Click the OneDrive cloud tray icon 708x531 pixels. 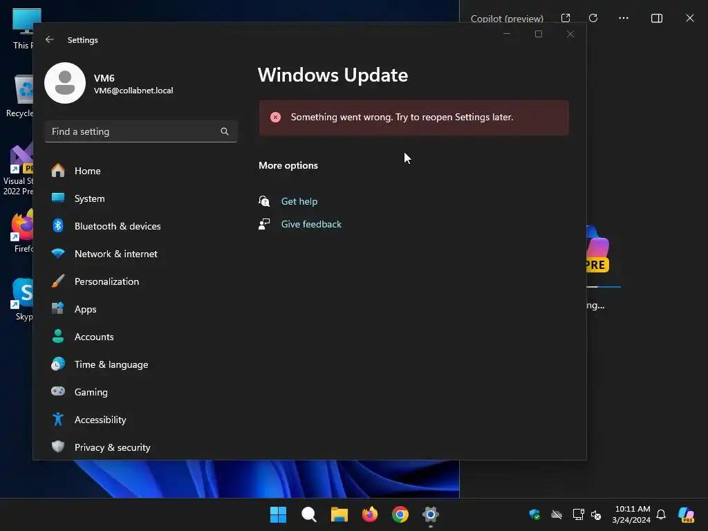[x=557, y=514]
